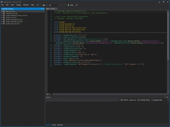Click the Guid attribute code line

coord(78,60)
